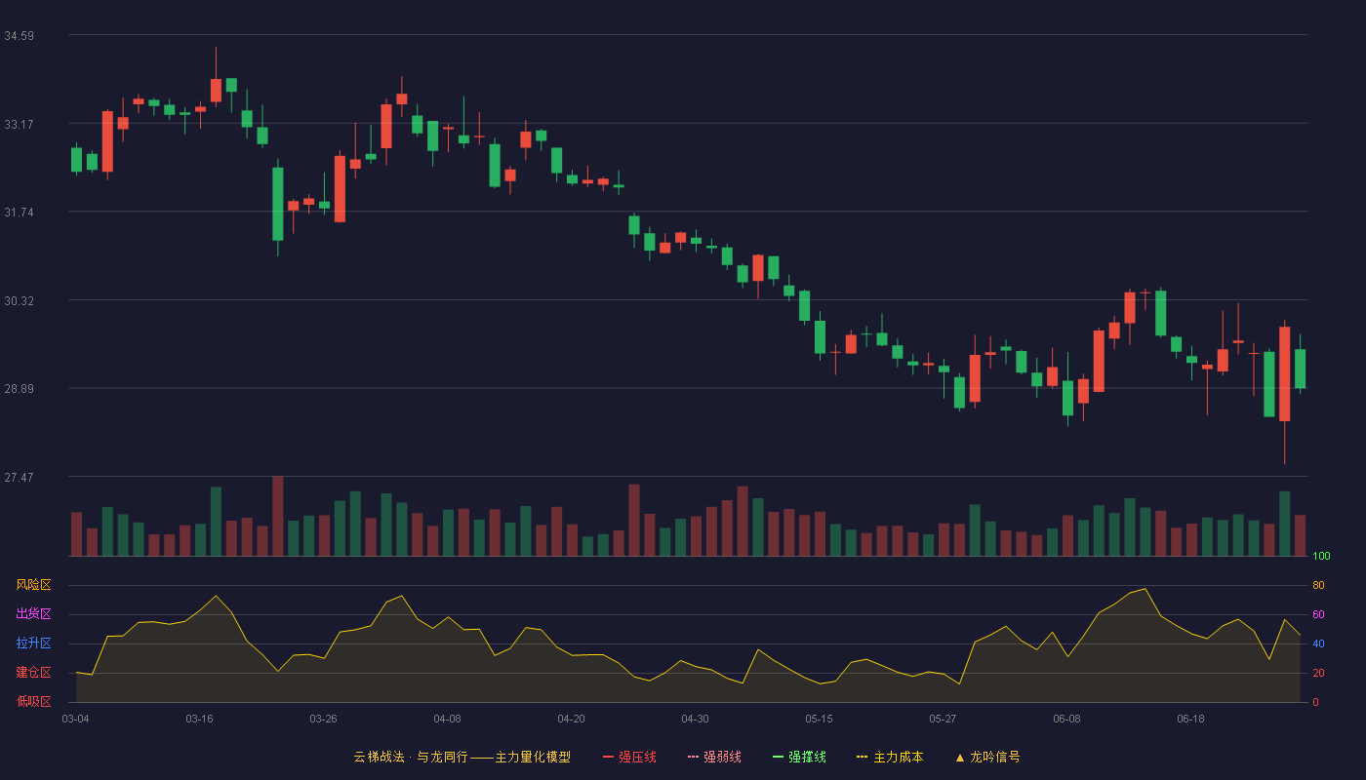Toggle the 云梯战法 主力量化模型 legend entry
This screenshot has width=1366, height=780.
[x=462, y=757]
